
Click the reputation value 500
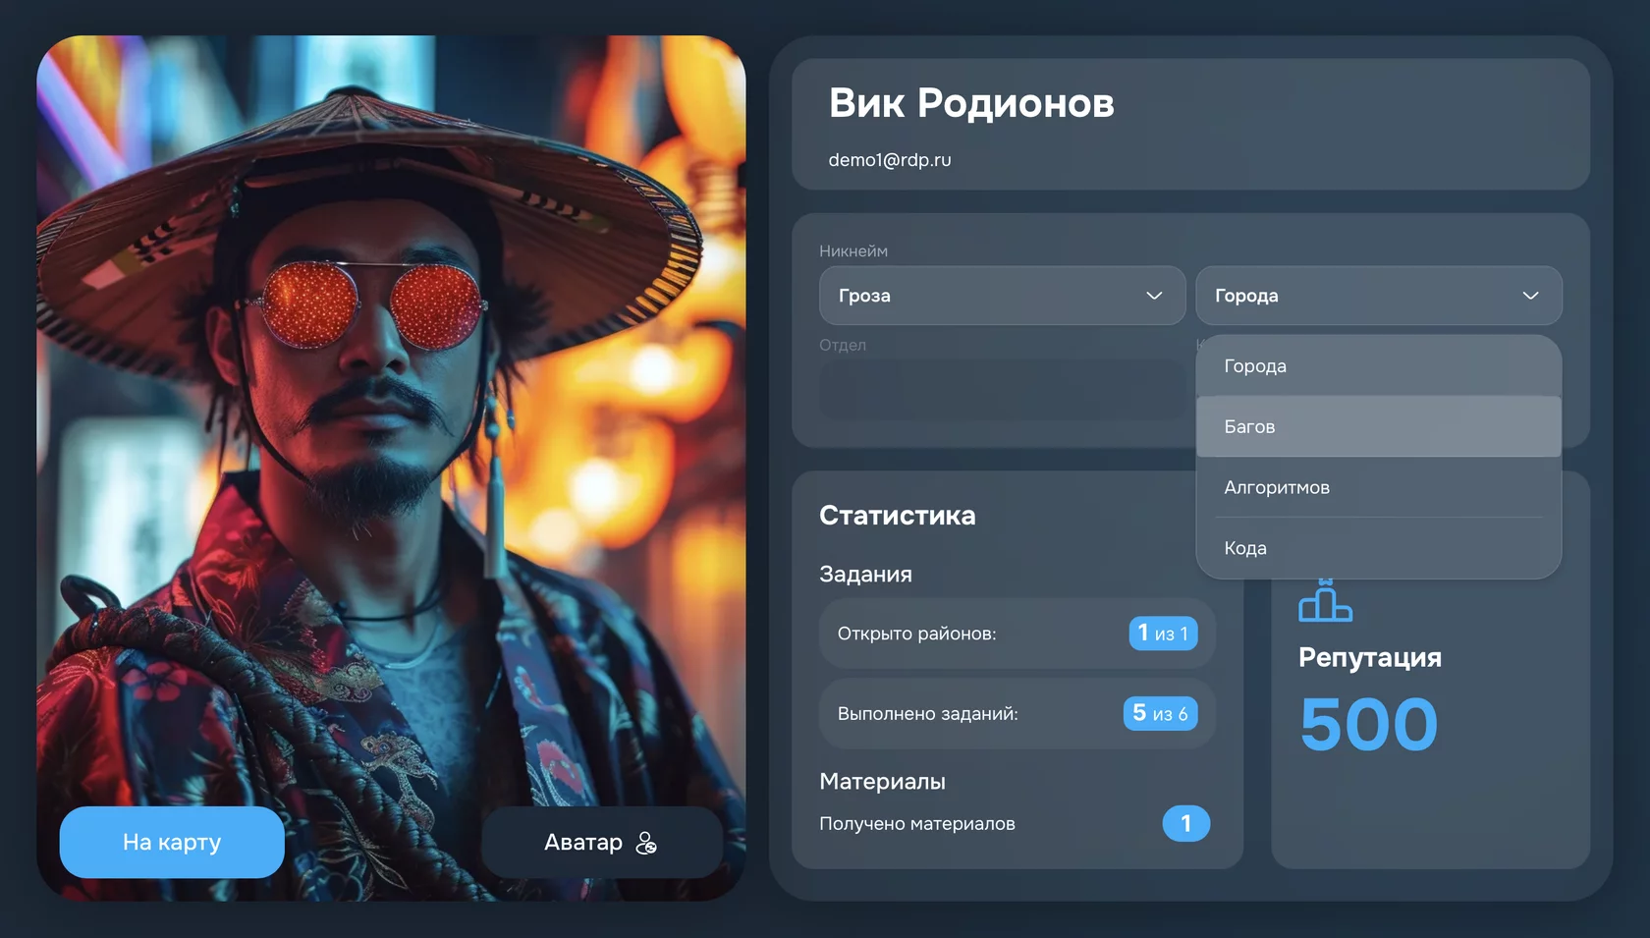(1368, 724)
